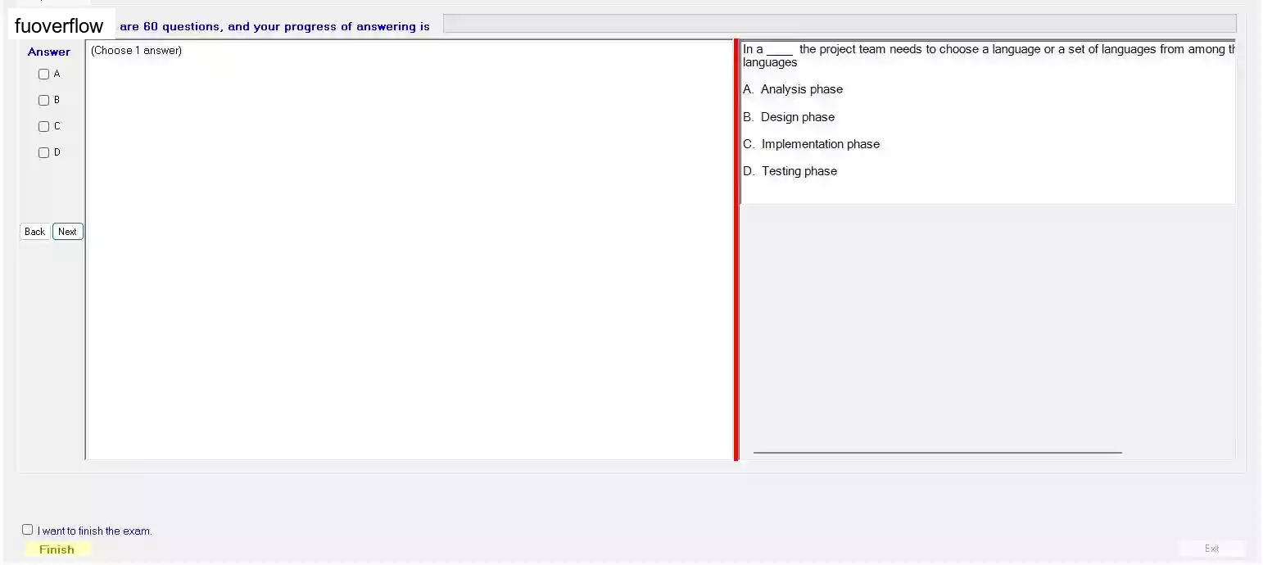Click the answering progress bar

pyautogui.click(x=840, y=24)
